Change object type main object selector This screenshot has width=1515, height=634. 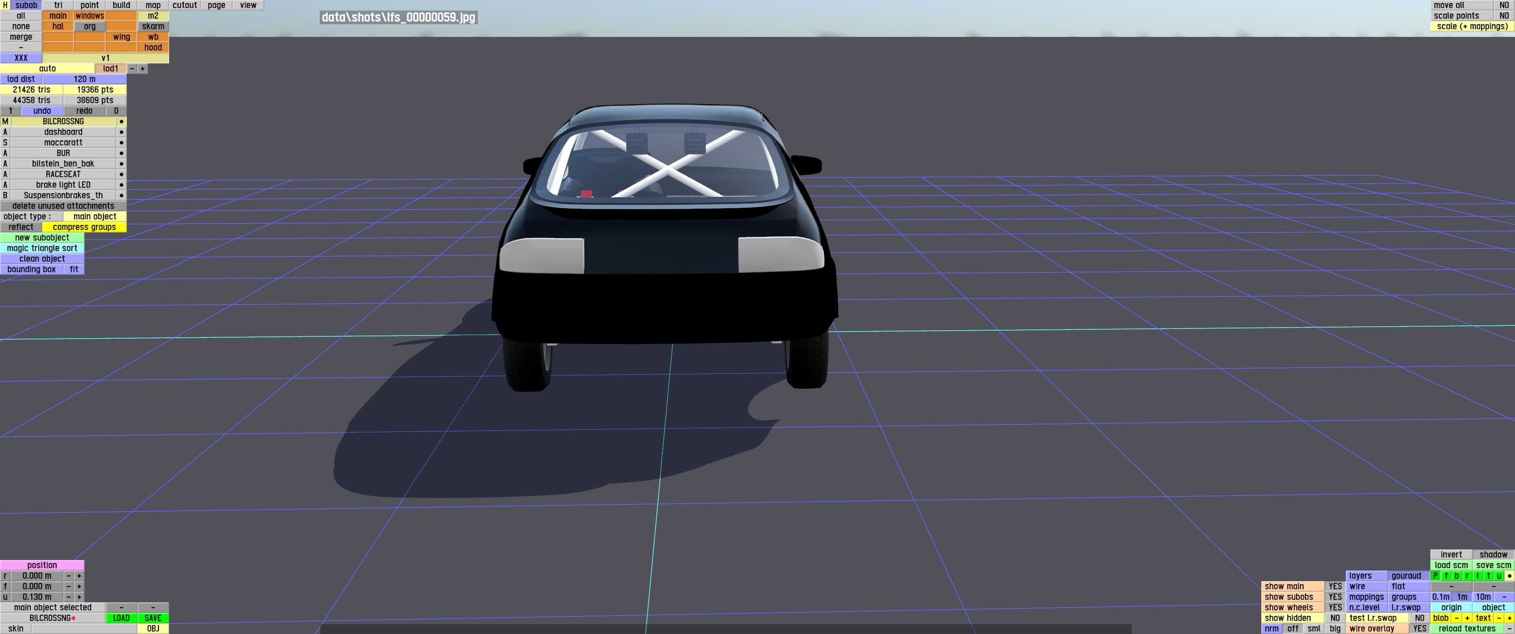point(95,217)
